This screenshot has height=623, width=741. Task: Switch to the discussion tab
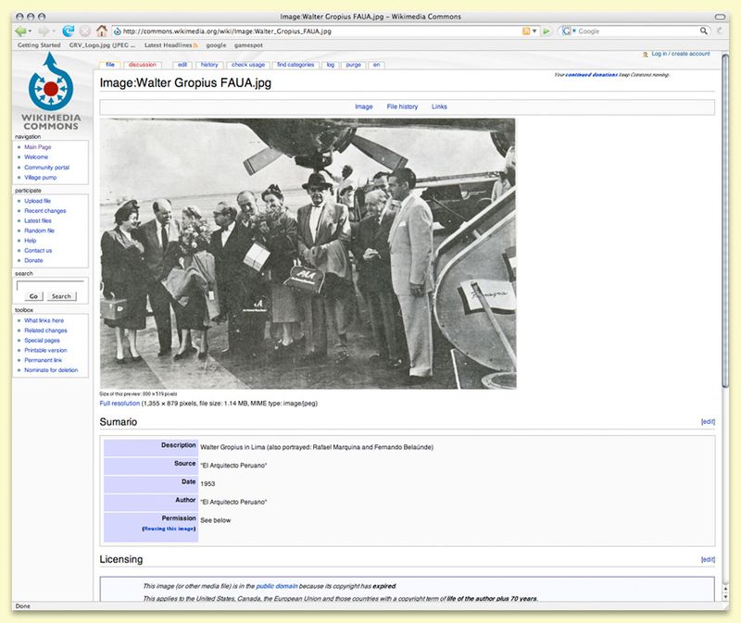pos(143,65)
